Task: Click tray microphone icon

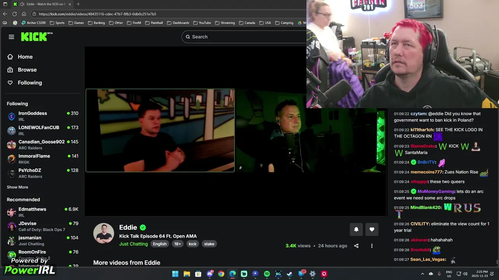Action: 439,274
